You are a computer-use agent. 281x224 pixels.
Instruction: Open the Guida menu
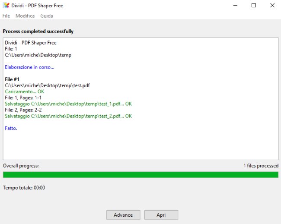[47, 16]
